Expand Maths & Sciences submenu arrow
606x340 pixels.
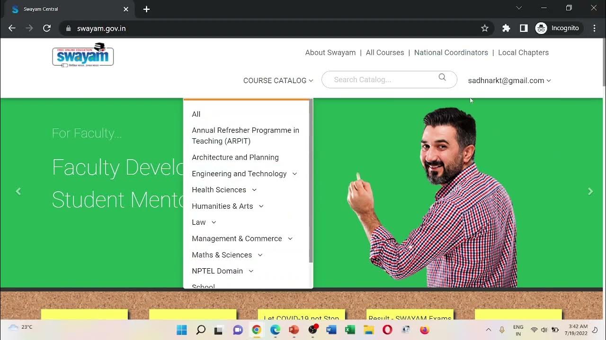pos(260,255)
